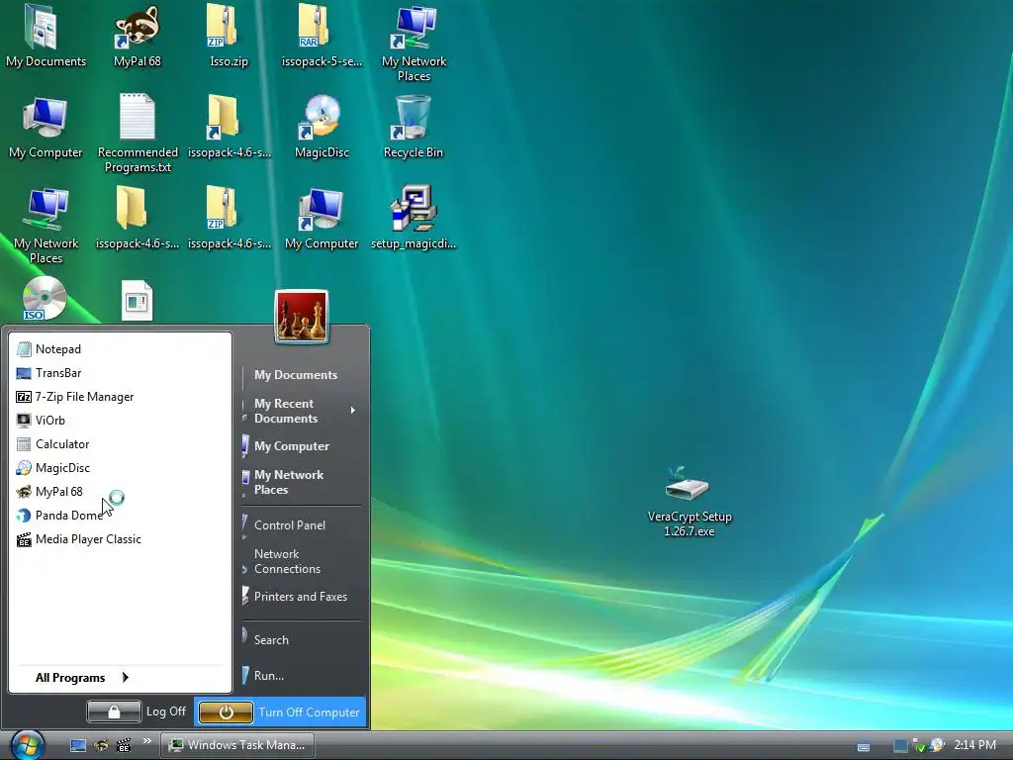The height and width of the screenshot is (760, 1013).
Task: Expand Quick Launch overflow chevron
Action: [x=147, y=741]
